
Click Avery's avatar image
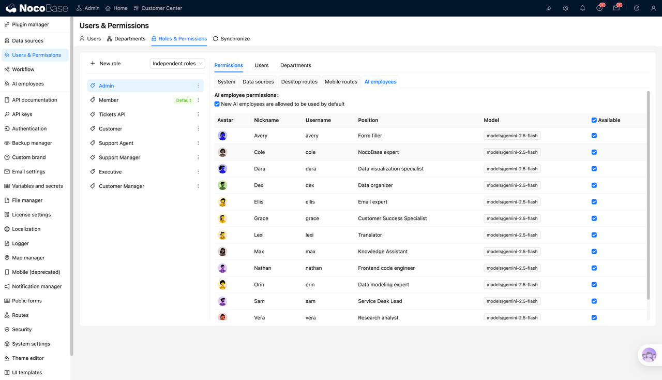tap(222, 136)
